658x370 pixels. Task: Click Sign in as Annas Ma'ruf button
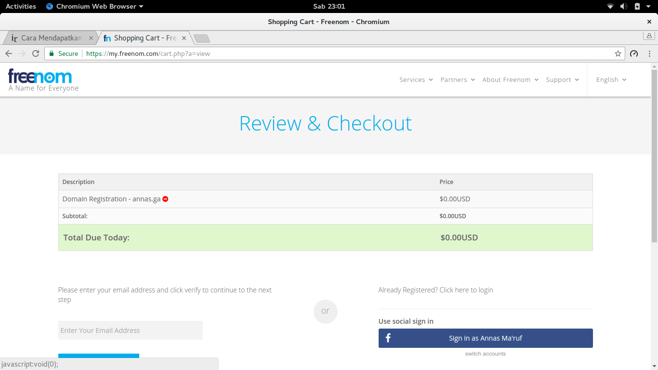click(x=486, y=338)
